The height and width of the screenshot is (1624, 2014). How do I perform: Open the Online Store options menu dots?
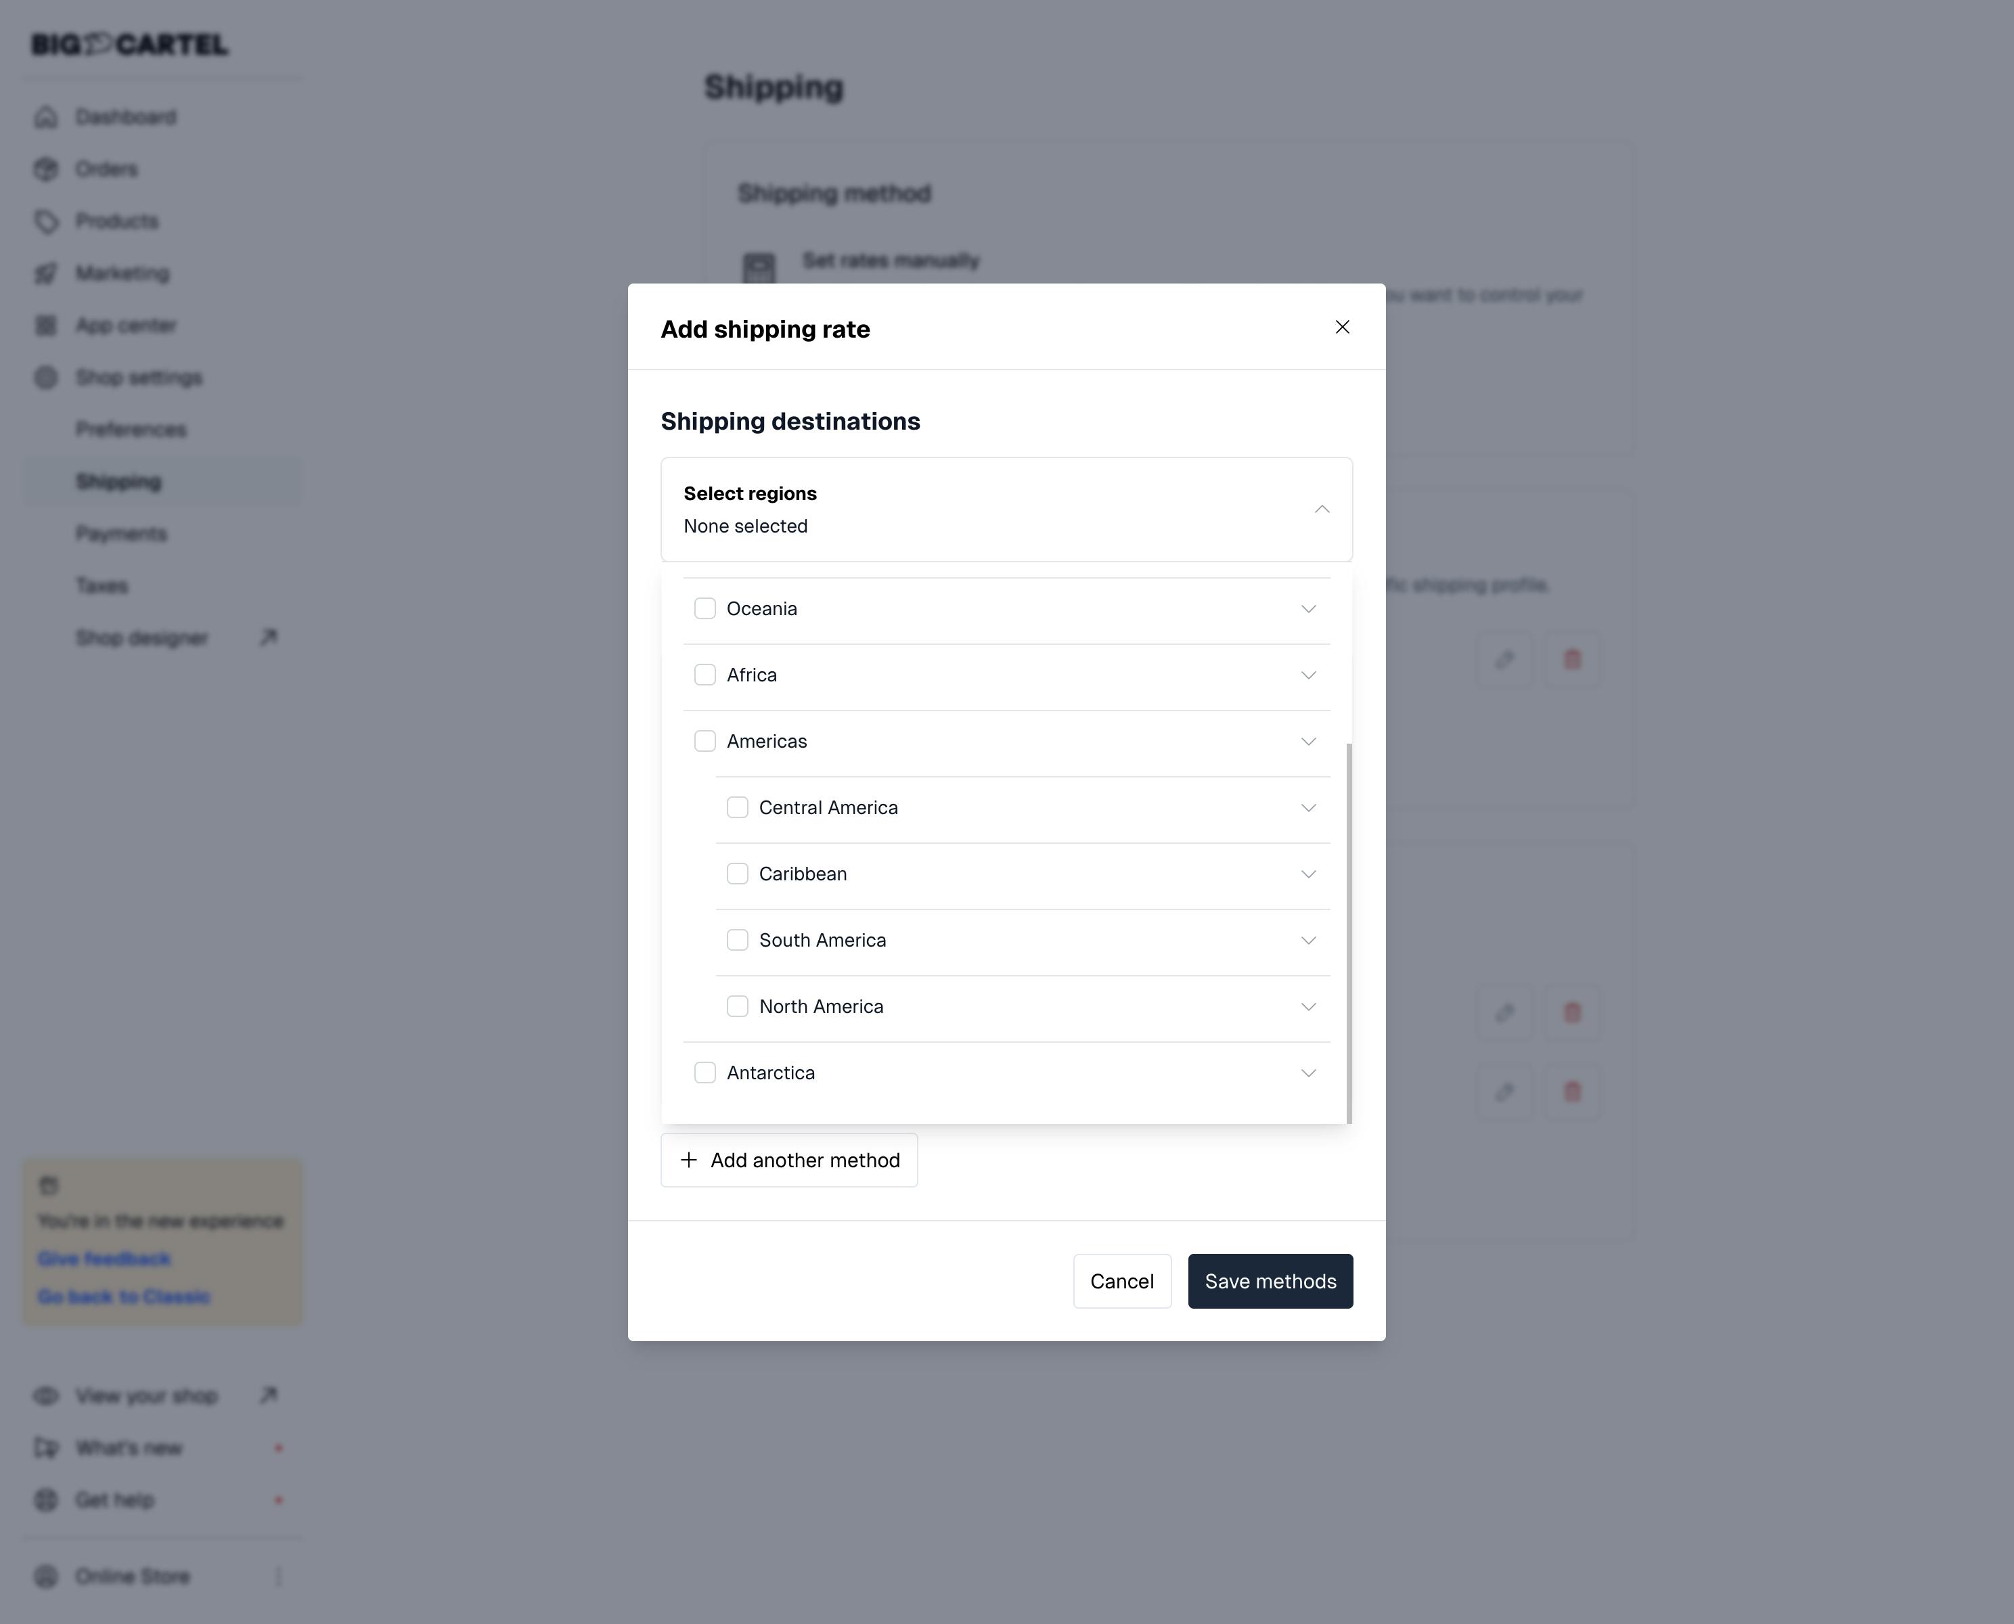pyautogui.click(x=278, y=1576)
